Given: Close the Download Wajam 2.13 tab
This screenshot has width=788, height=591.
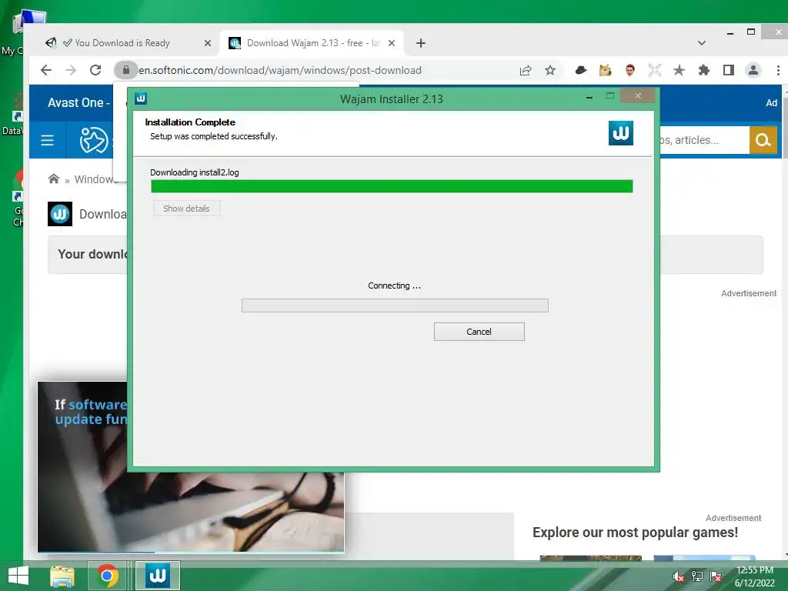Looking at the screenshot, I should click(x=392, y=43).
